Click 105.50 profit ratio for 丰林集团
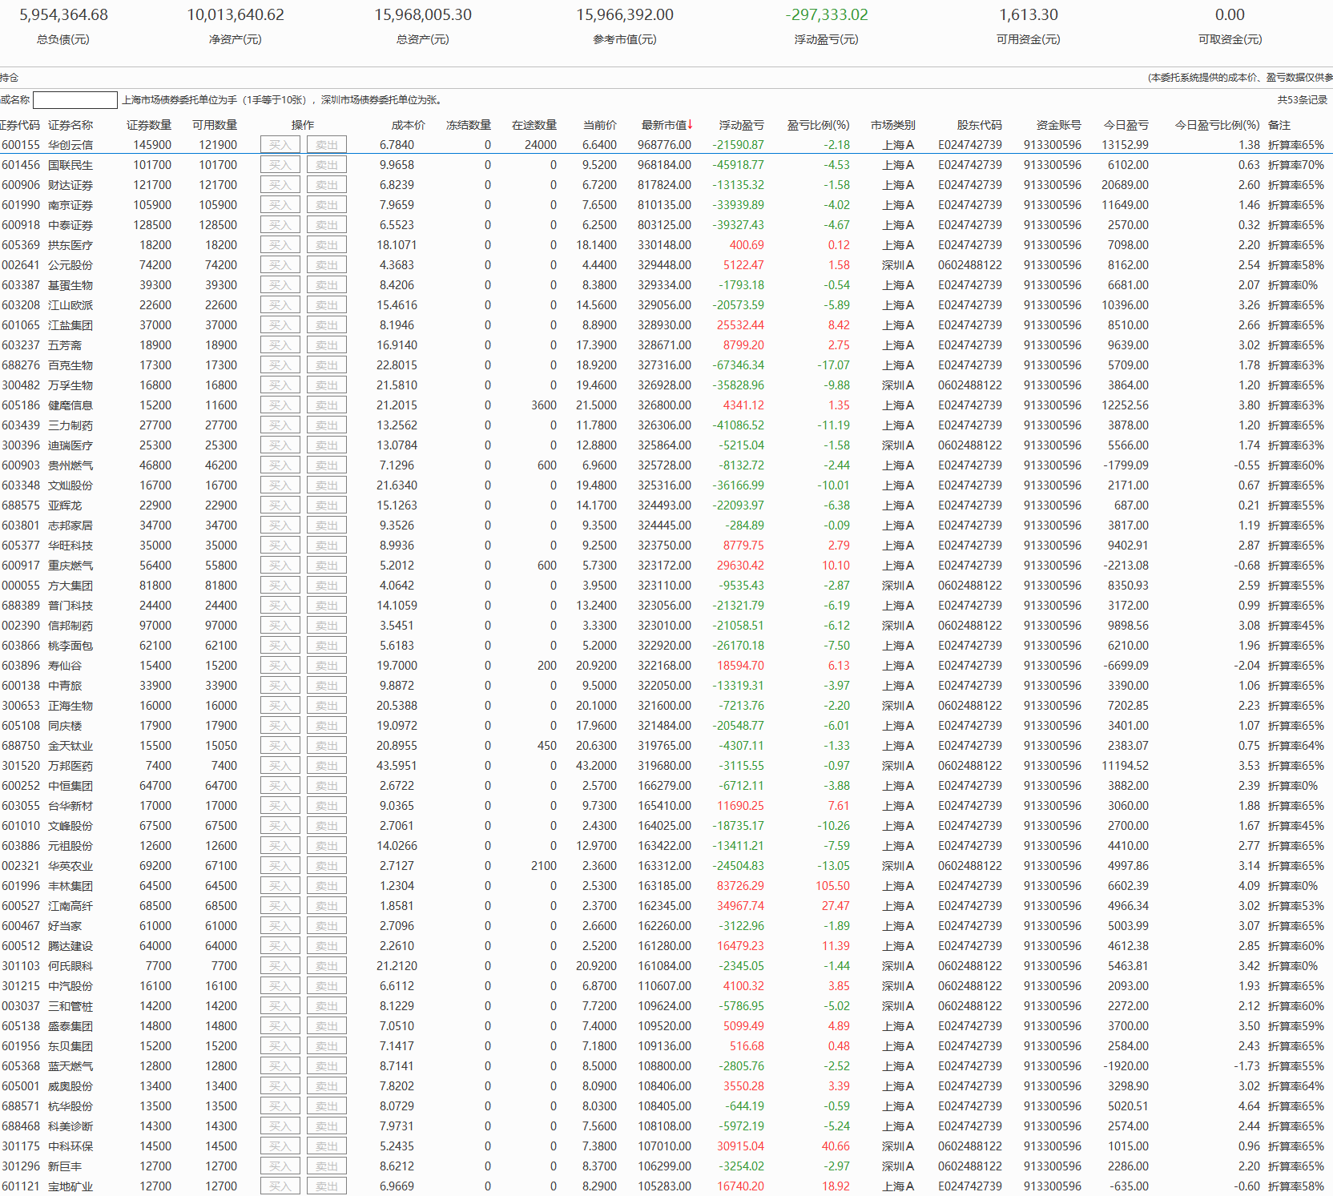Image resolution: width=1333 pixels, height=1196 pixels. point(833,886)
